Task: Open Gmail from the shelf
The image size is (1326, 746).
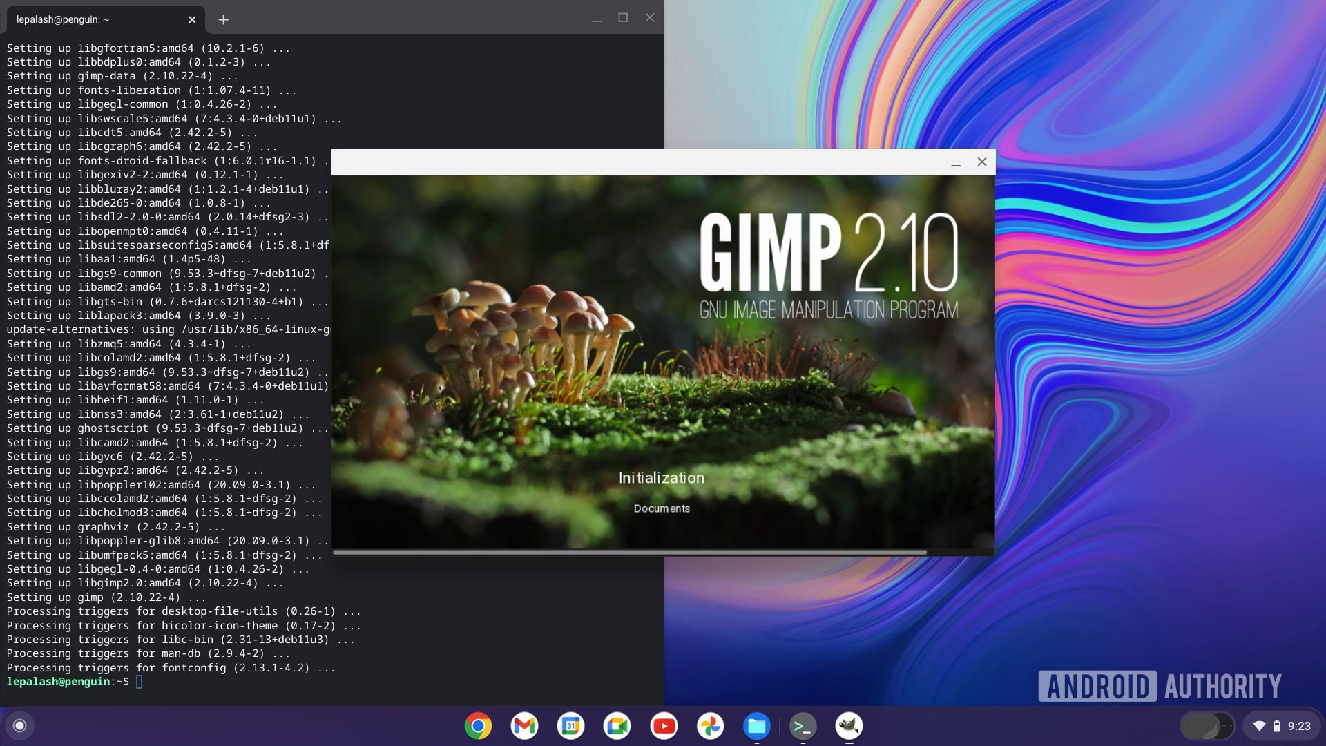Action: pos(524,726)
